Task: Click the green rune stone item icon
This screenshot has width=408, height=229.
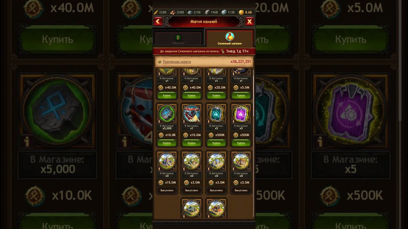Action: coord(167,113)
